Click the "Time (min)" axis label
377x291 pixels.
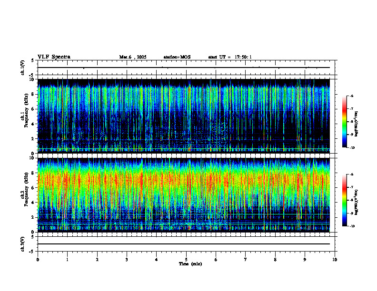point(190,264)
